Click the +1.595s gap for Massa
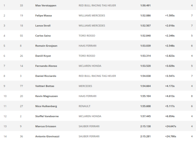The height and width of the screenshot is (141, 196). (171, 15)
